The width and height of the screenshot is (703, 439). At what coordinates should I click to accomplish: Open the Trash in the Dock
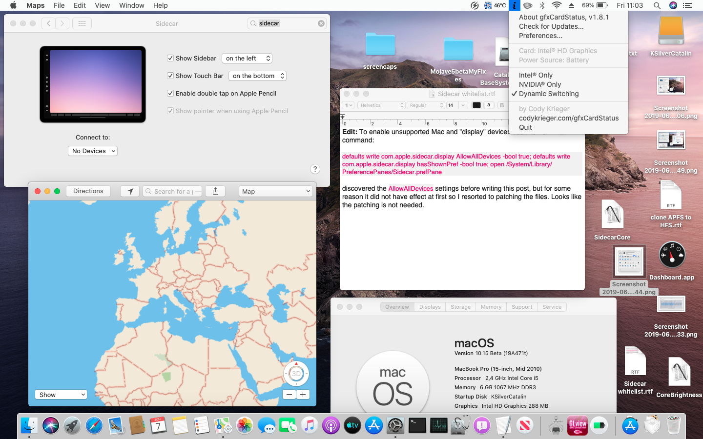click(674, 425)
